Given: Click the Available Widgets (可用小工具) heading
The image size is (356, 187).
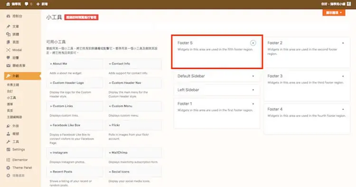Looking at the screenshot, I should tap(56, 42).
